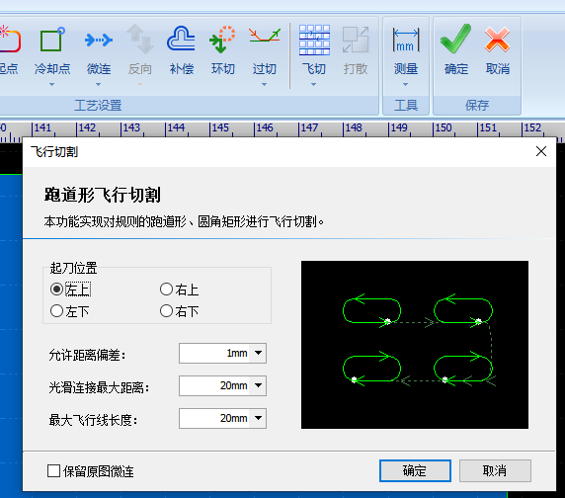This screenshot has width=565, height=498.
Task: Click the racetrack fly-cut preview image
Action: pos(415,345)
